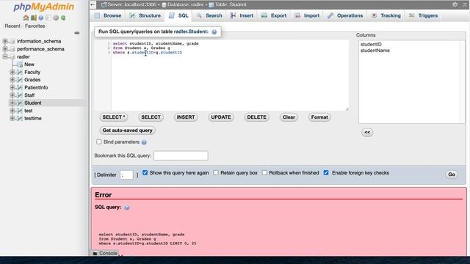Screen dimensions: 470x264
Task: Expand the Faculty table node
Action: (12, 72)
